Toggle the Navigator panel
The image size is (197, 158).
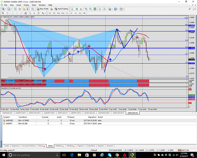coord(24,9)
